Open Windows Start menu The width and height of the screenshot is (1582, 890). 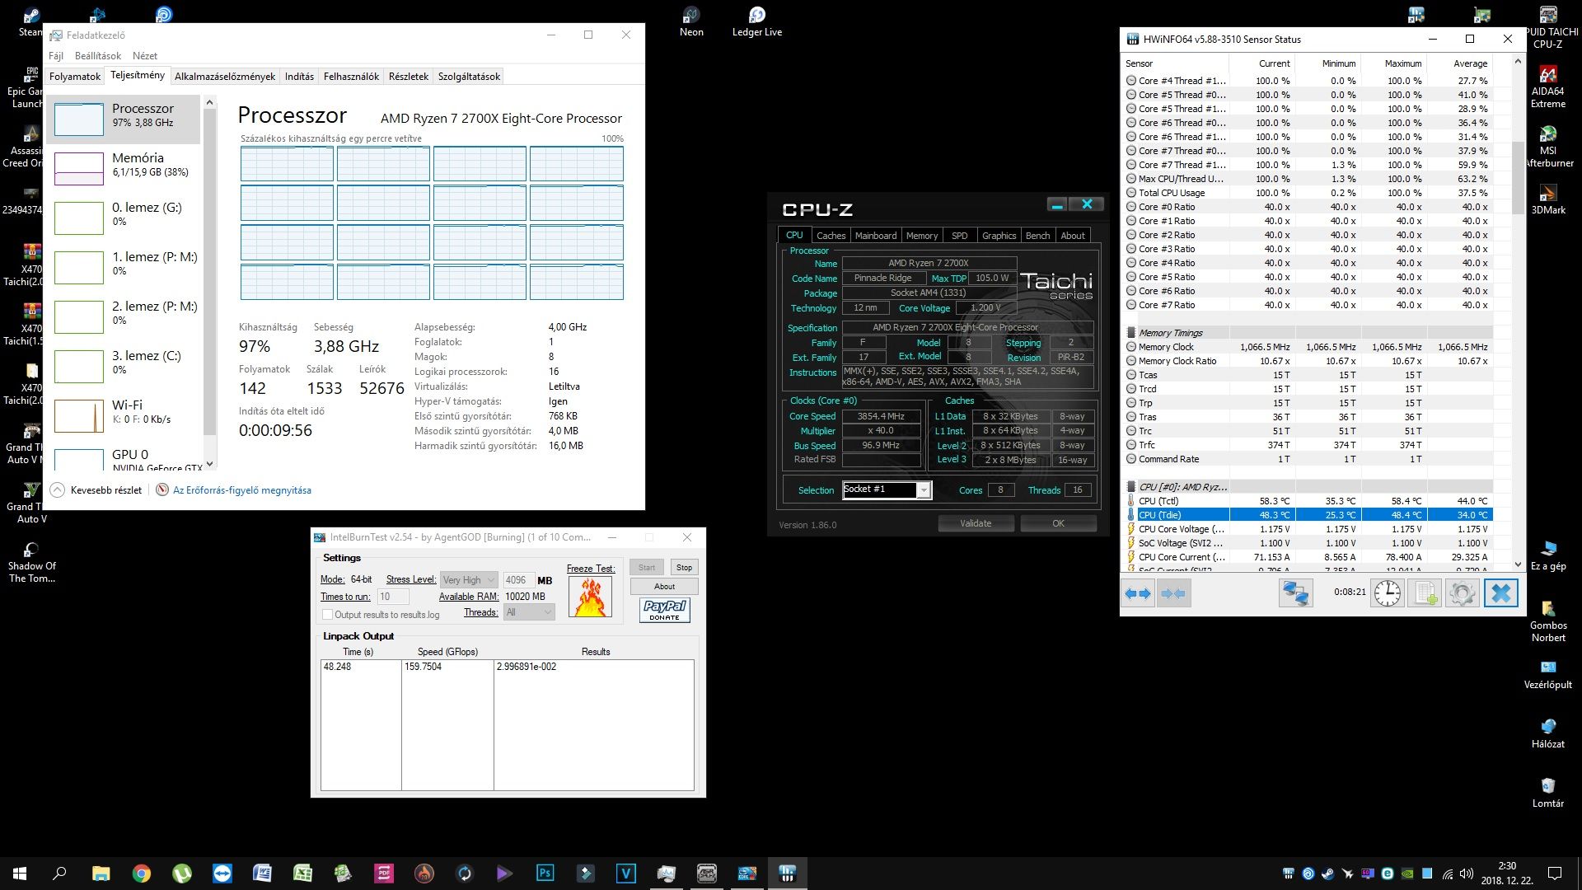click(x=20, y=874)
